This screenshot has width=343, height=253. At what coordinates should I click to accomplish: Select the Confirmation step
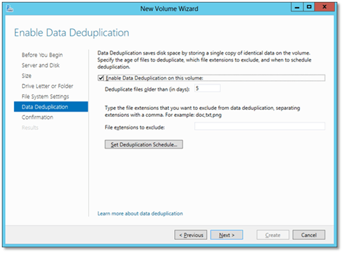(37, 117)
